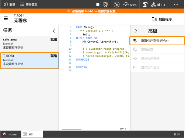The image size is (185, 138).
Task: Click show program pointer (显示程序指针)
Action: point(157,59)
